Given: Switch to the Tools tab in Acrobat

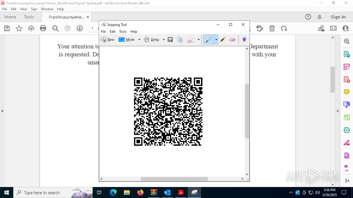Looking at the screenshot, I should point(29,17).
